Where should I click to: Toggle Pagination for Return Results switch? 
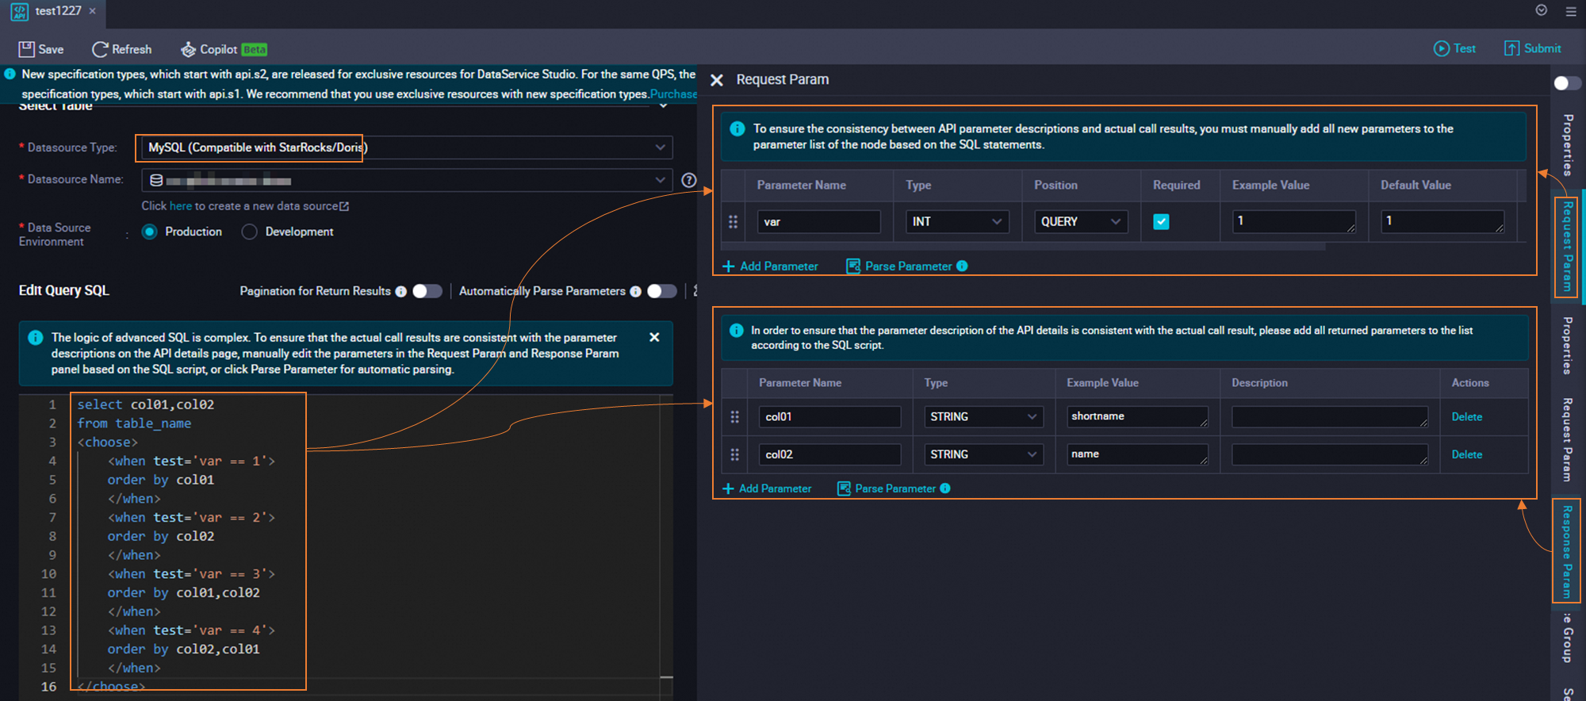tap(427, 291)
